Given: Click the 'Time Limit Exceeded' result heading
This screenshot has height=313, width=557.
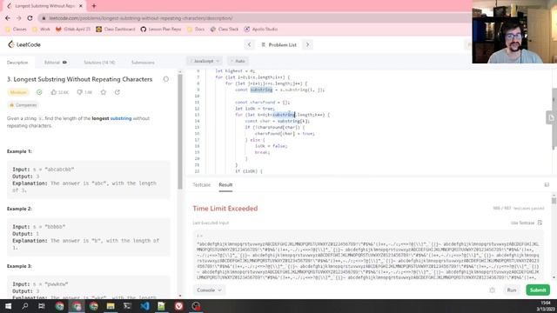Looking at the screenshot, I should tap(225, 209).
